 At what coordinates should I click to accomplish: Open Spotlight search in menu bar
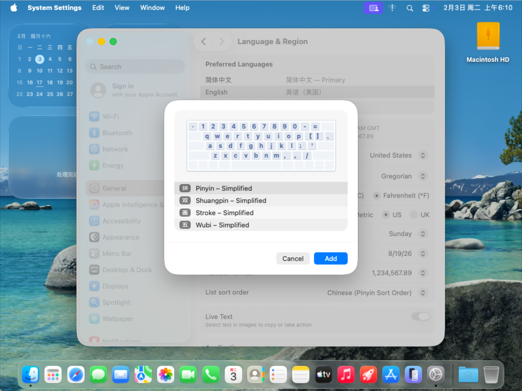click(x=410, y=8)
